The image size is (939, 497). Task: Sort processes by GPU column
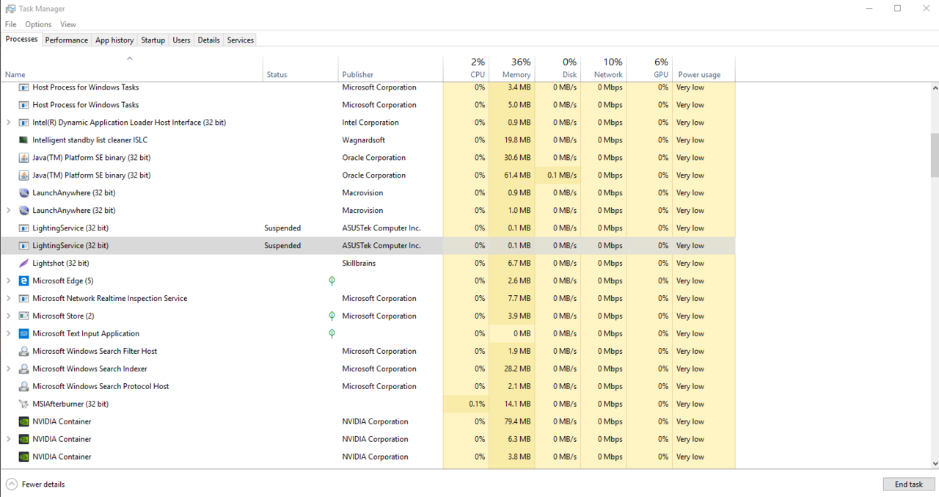click(x=649, y=68)
